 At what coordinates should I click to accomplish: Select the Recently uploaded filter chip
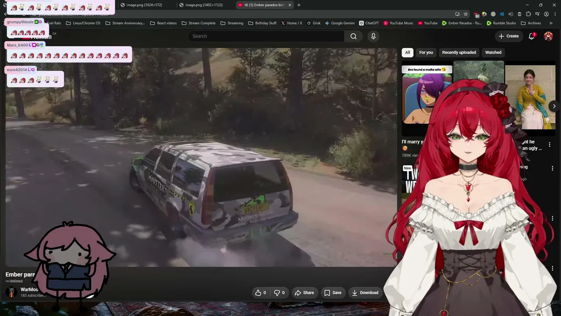[x=459, y=52]
